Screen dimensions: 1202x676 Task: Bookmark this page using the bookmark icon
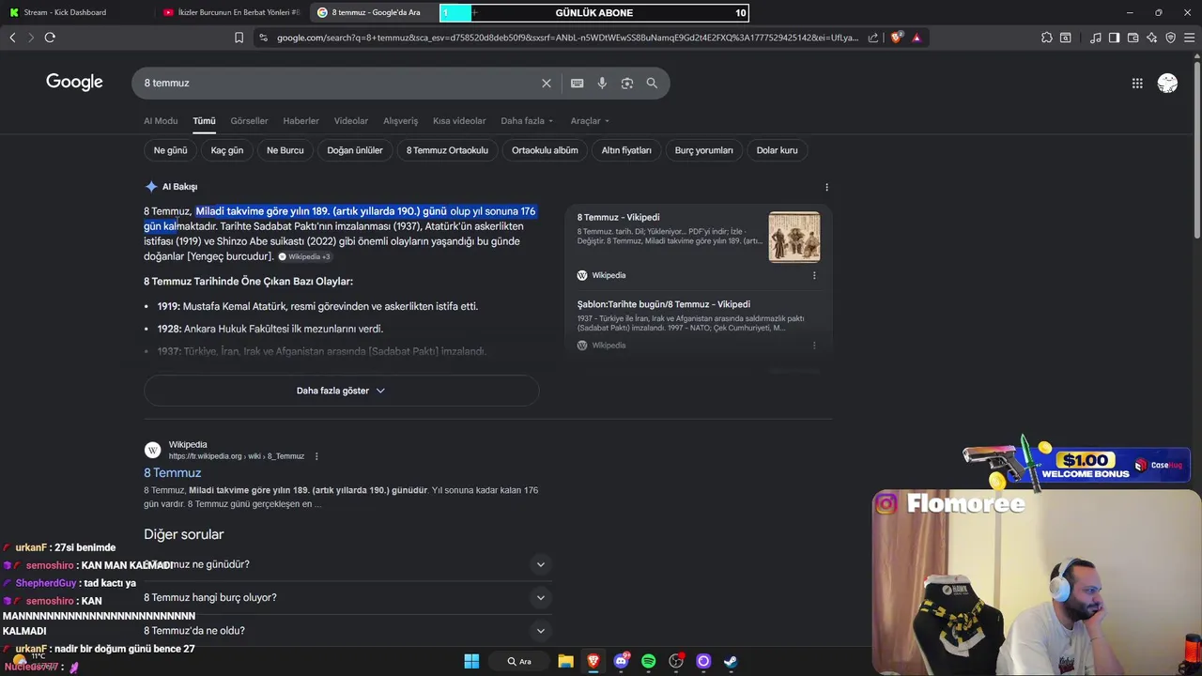point(239,38)
